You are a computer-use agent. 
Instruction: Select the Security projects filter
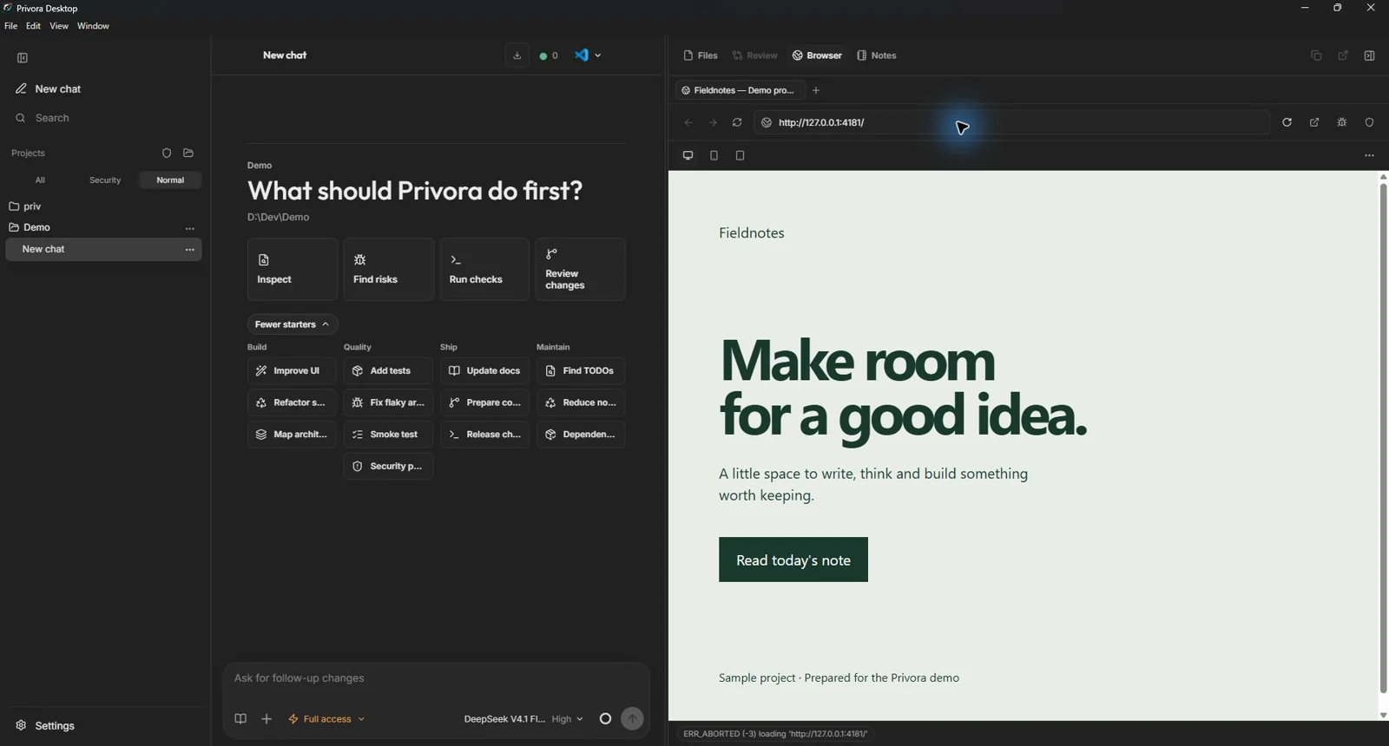click(105, 180)
